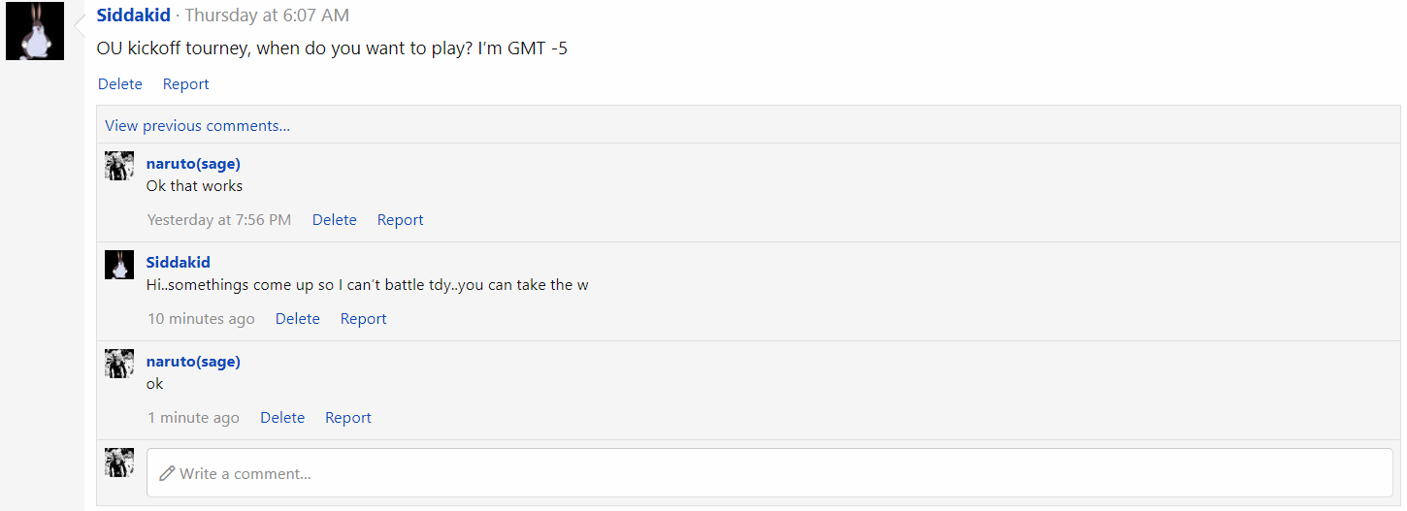Report the comment posted 10 minutes ago
The width and height of the screenshot is (1407, 511).
click(x=364, y=319)
